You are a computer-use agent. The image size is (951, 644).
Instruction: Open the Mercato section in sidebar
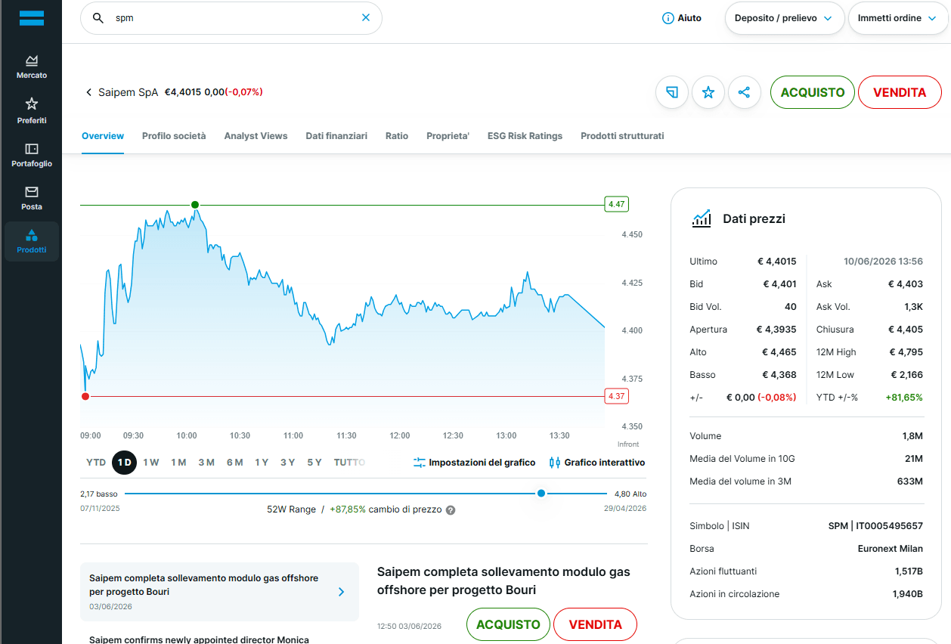(32, 67)
